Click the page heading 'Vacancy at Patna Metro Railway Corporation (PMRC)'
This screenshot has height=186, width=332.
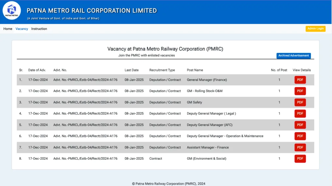click(x=165, y=49)
